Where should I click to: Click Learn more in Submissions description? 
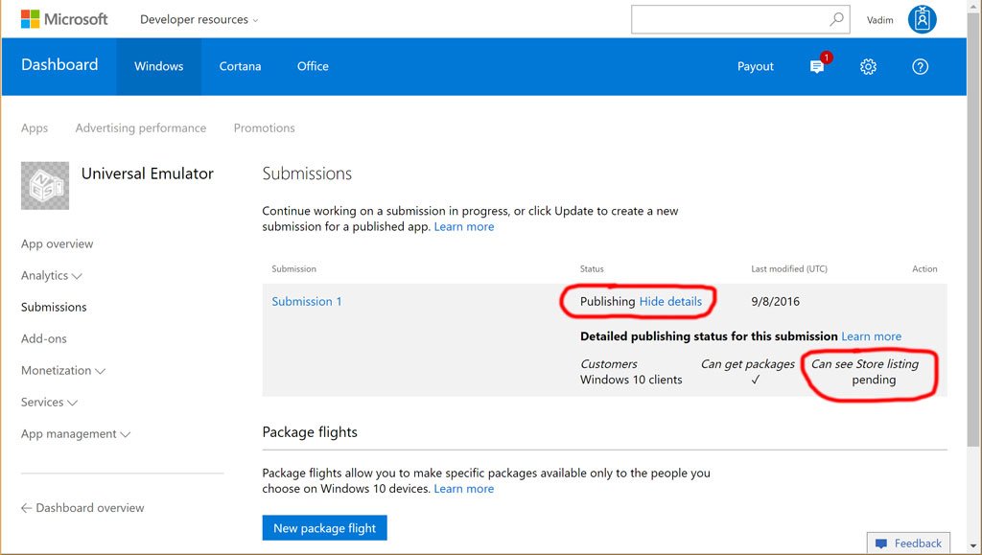[464, 226]
